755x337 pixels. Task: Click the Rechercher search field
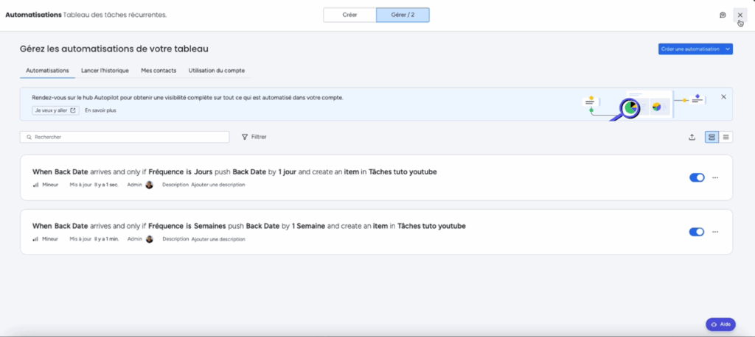point(125,137)
